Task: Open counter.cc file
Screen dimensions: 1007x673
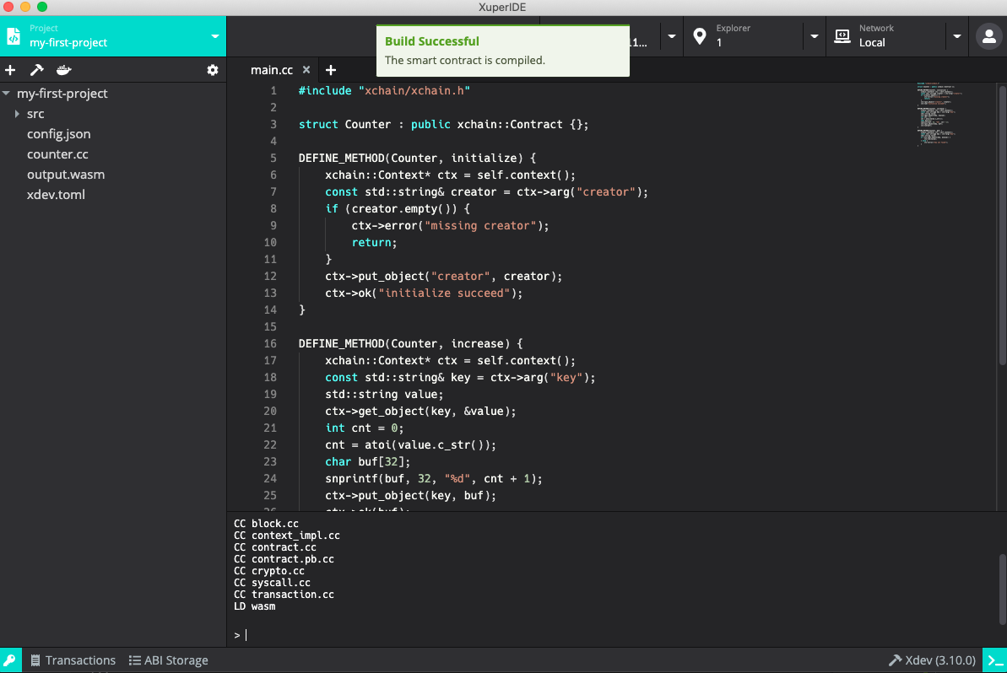Action: click(x=57, y=154)
